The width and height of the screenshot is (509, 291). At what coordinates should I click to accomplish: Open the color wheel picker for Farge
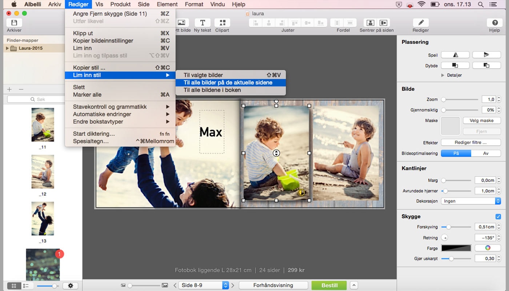(x=488, y=248)
